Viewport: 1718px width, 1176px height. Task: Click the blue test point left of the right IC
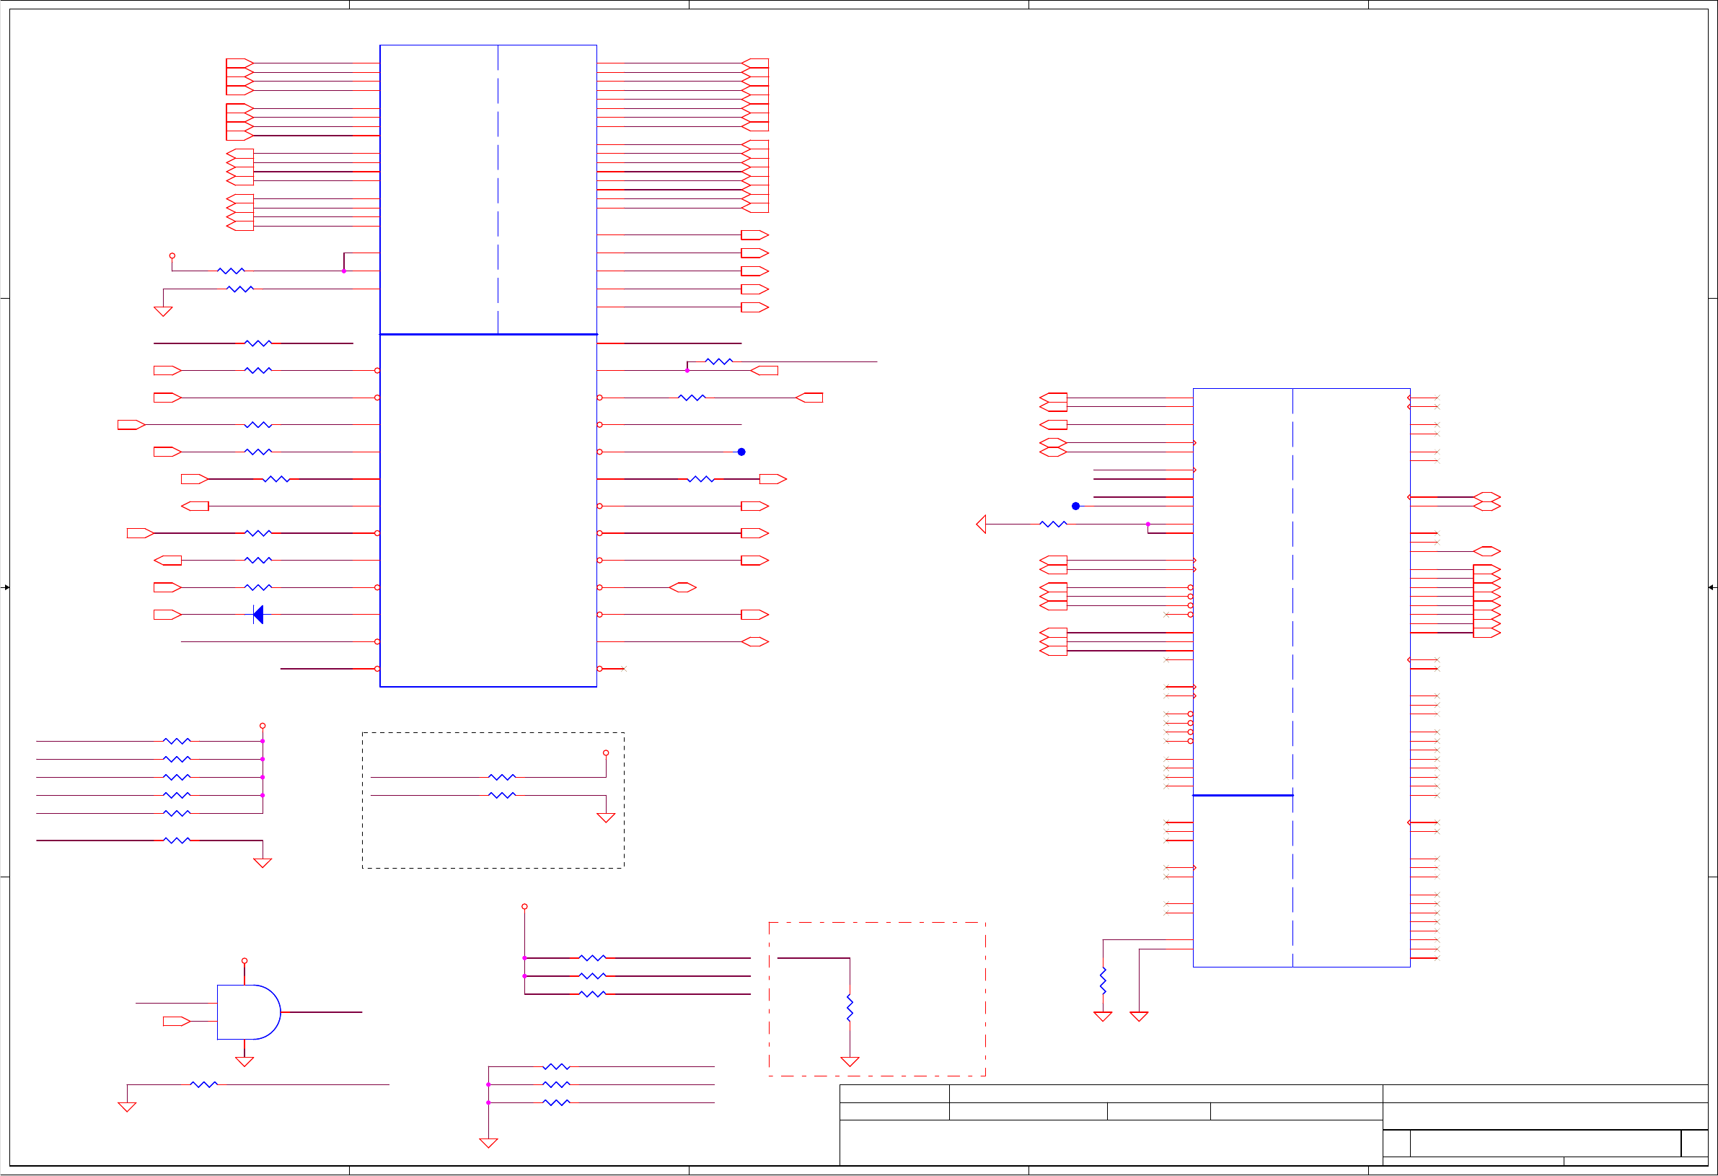point(1075,506)
